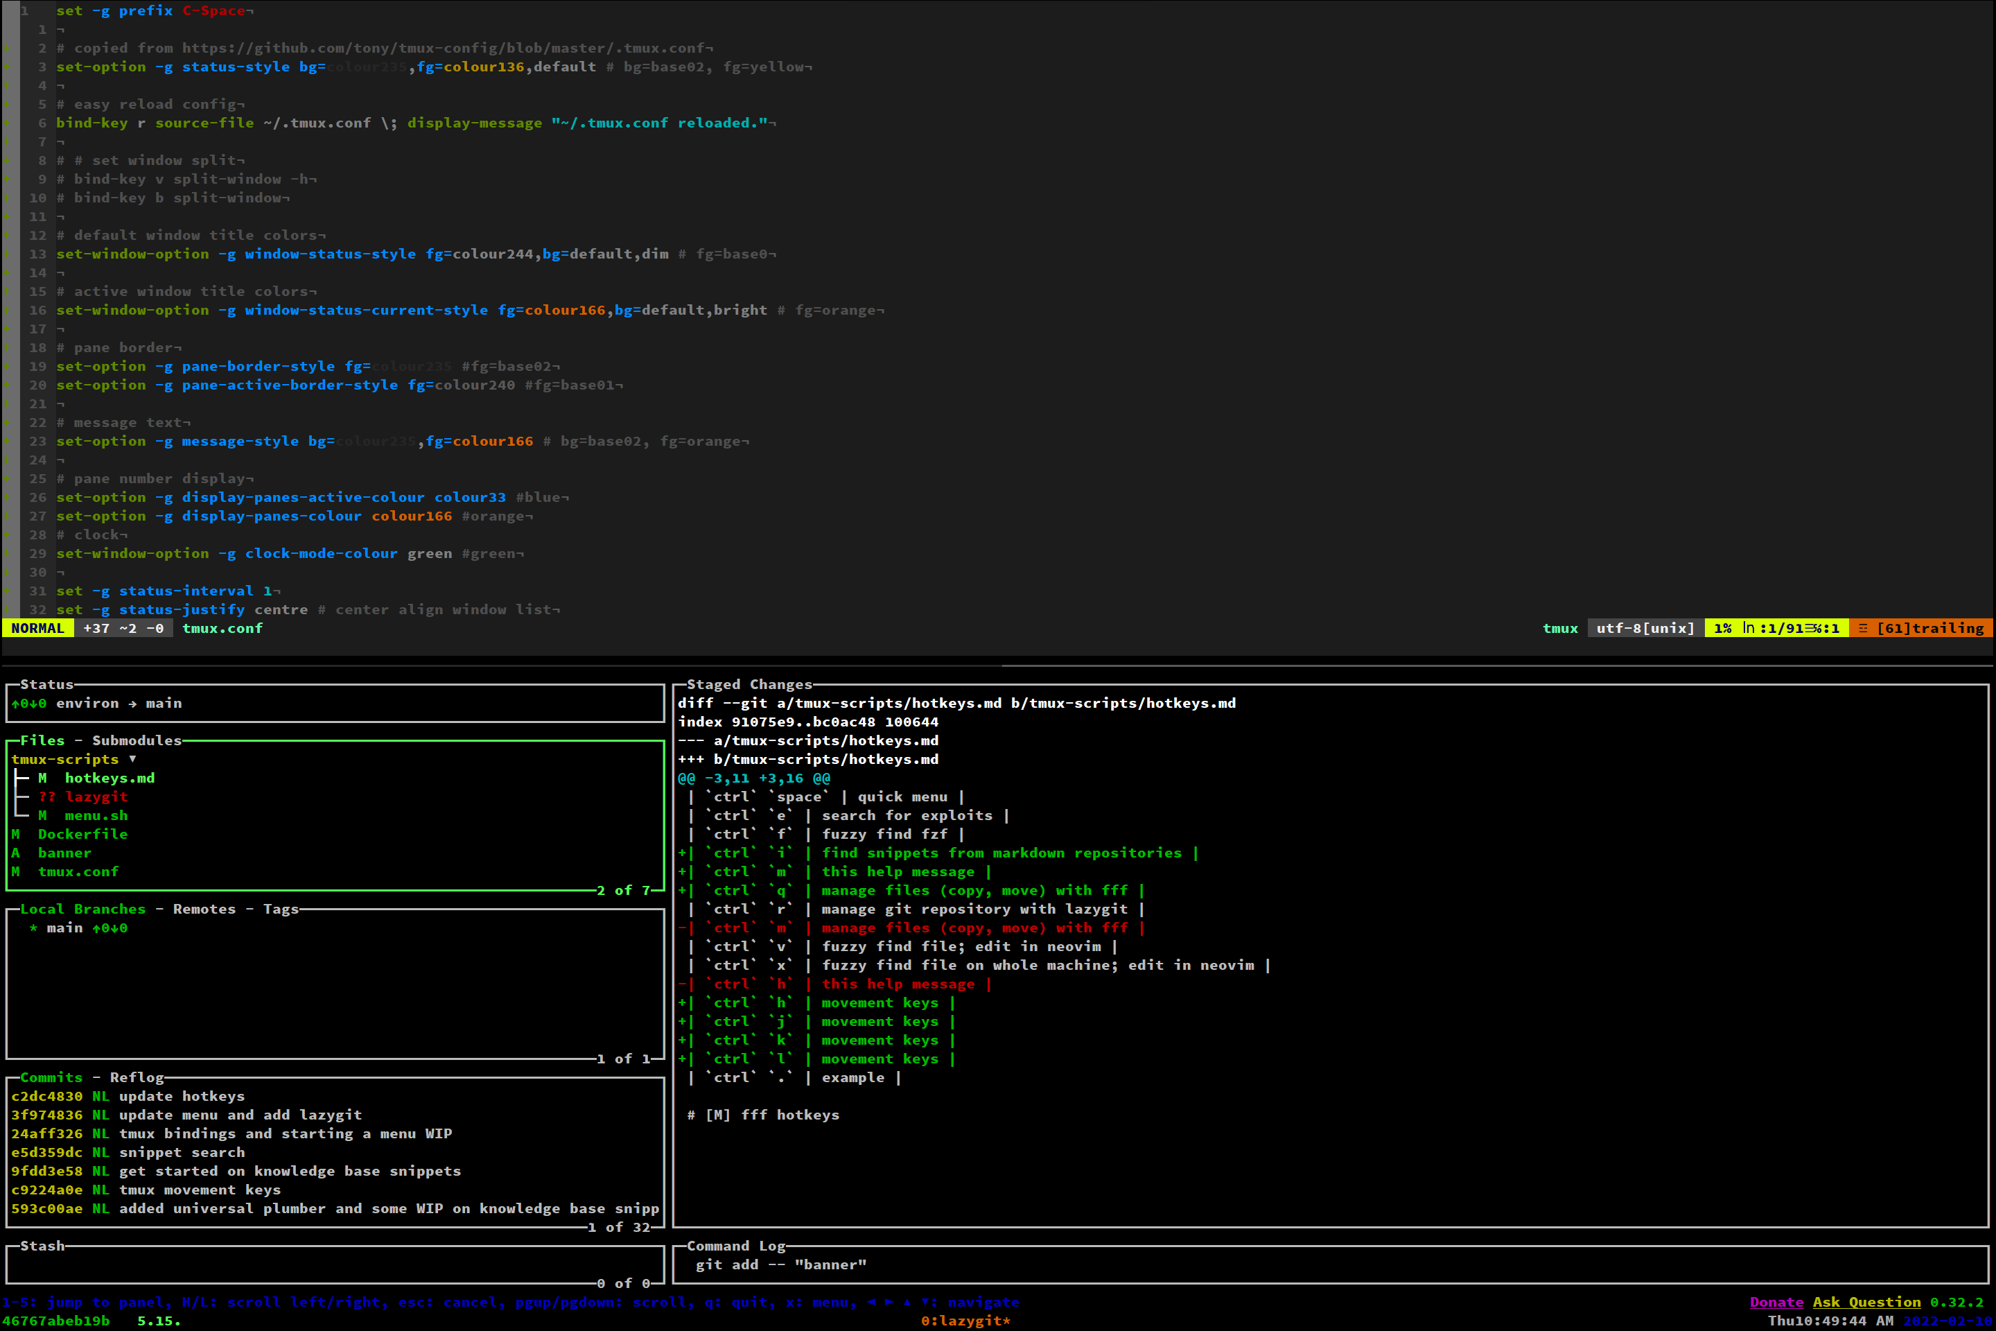Image resolution: width=1996 pixels, height=1331 pixels.
Task: Open the Tags tab
Action: pos(281,908)
